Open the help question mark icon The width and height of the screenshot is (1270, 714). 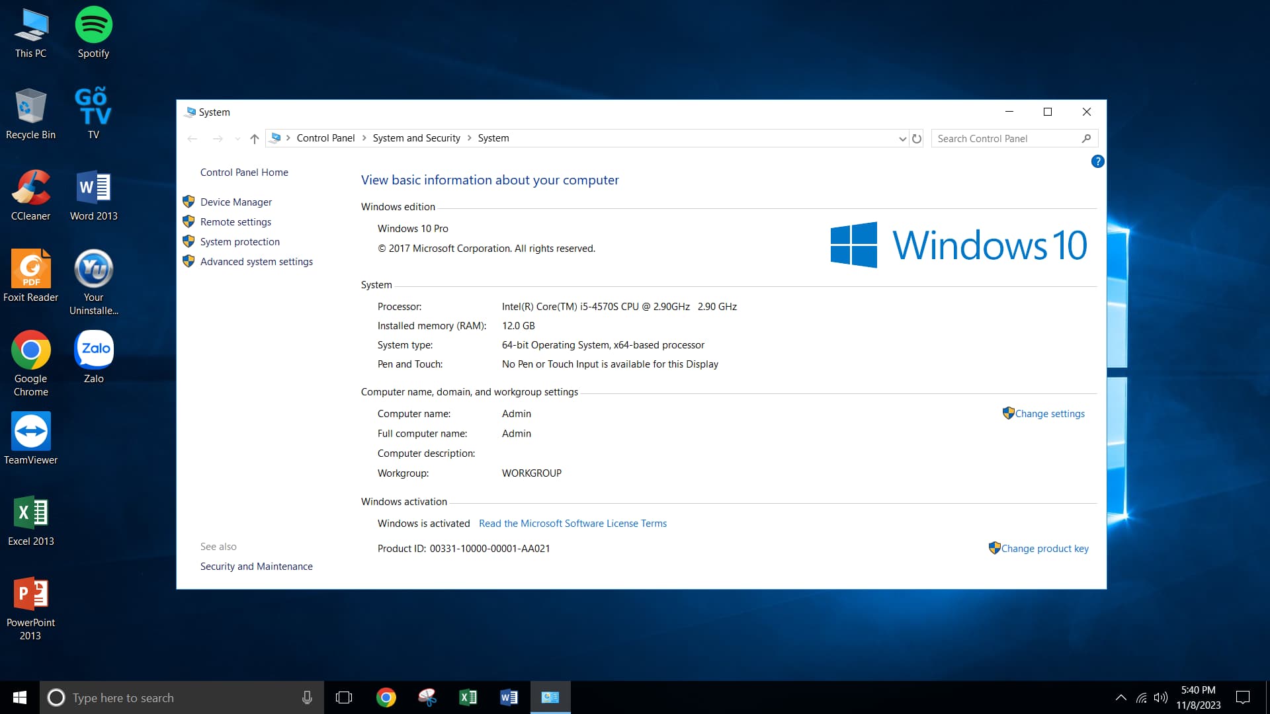point(1097,161)
